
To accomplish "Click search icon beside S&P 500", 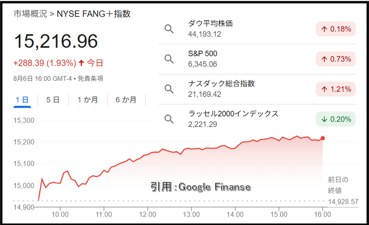I will [169, 59].
